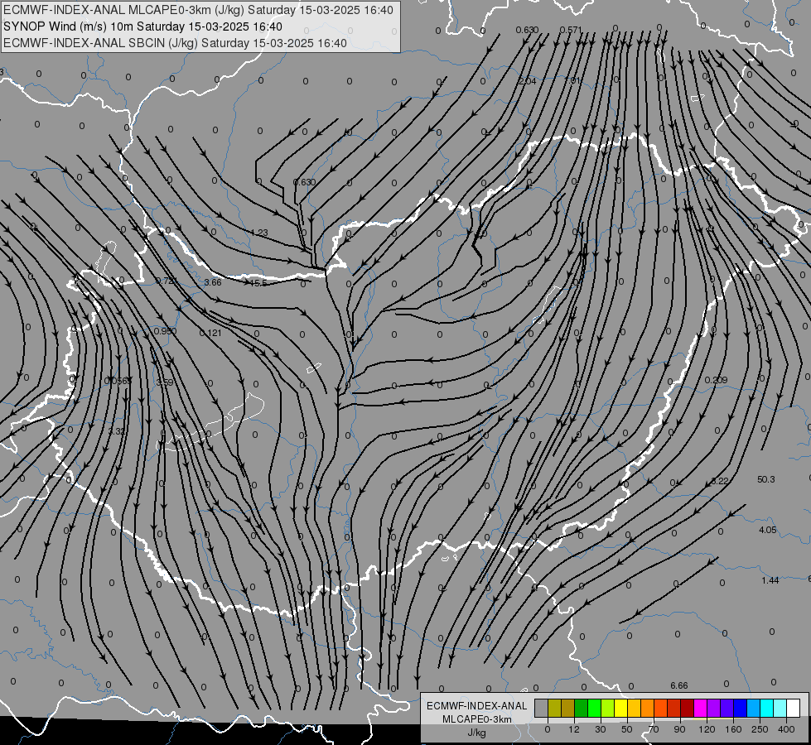Viewport: 811px width, 745px height.
Task: Click the 3.66 value on the map
Action: [213, 282]
